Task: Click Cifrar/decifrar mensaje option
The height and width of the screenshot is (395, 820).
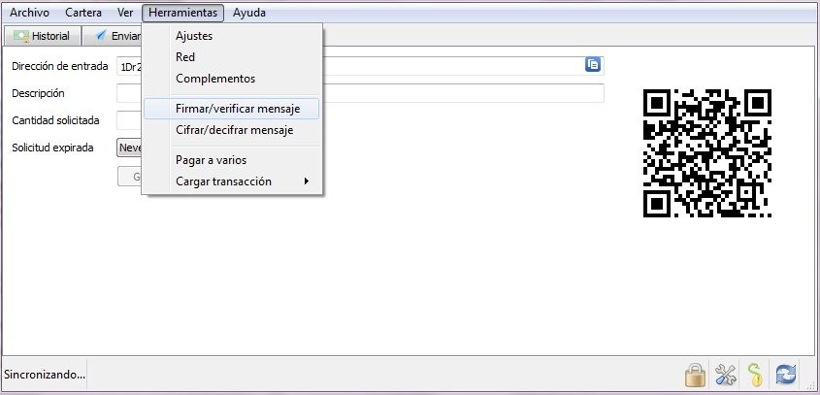Action: point(232,130)
